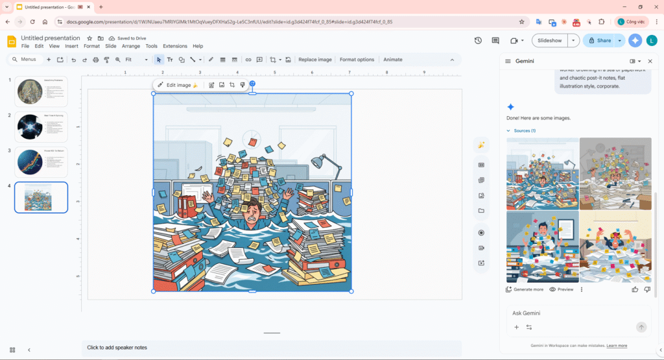Click the paint format roller icon

click(x=106, y=60)
